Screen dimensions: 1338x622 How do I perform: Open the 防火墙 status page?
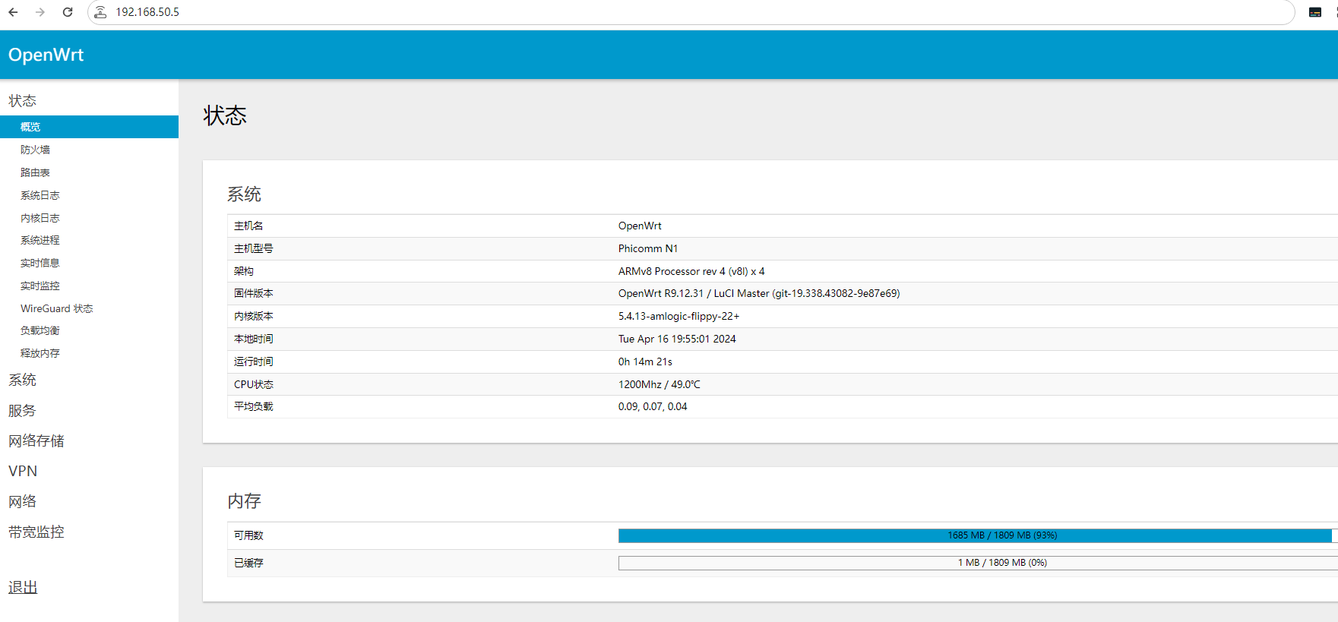(35, 150)
